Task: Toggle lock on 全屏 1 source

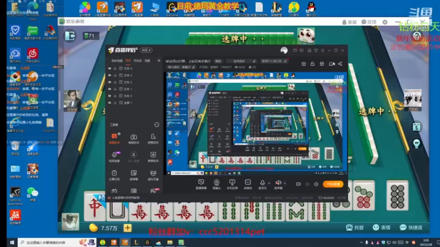Action: click(115, 103)
